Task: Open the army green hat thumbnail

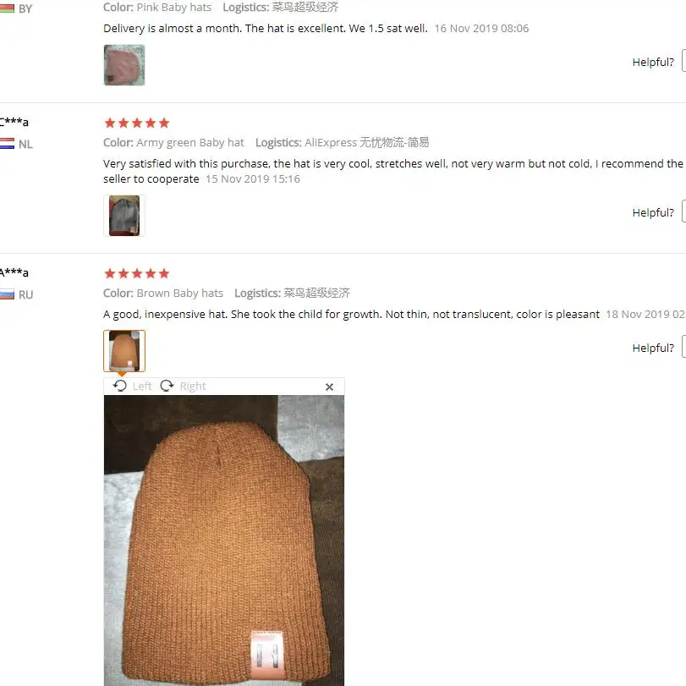Action: 124,216
